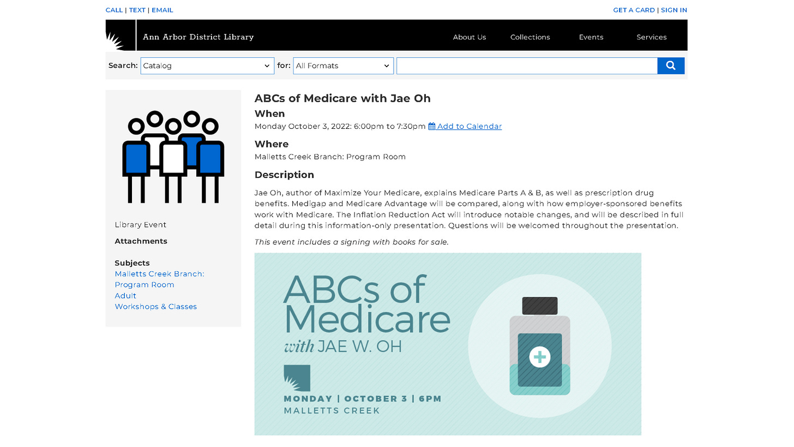Open the Catalog search scope dropdown
Image resolution: width=794 pixels, height=447 pixels.
(x=207, y=65)
